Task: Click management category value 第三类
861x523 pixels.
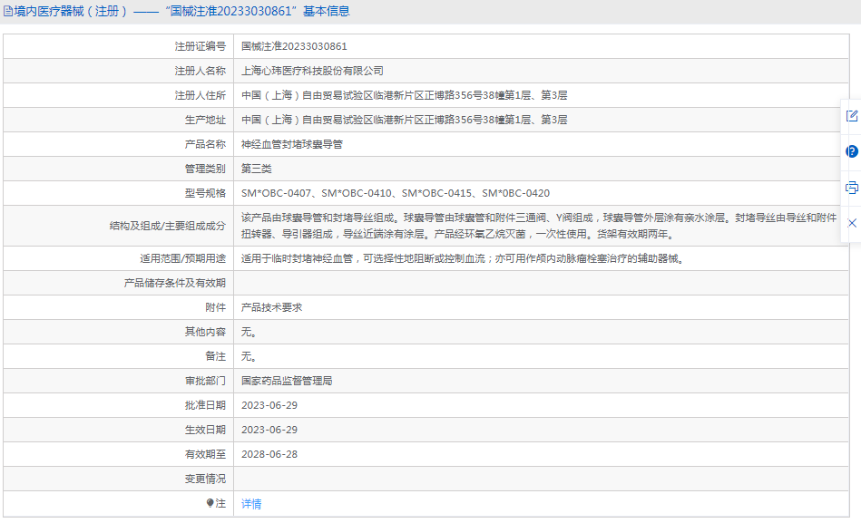Action: (257, 169)
